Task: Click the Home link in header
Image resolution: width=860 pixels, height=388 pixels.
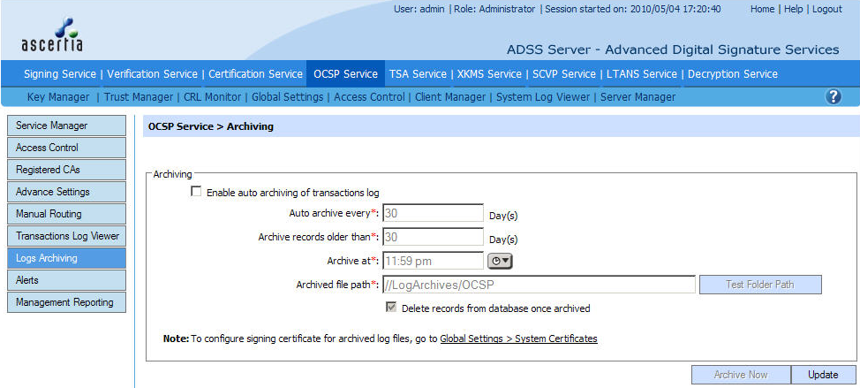Action: coord(762,9)
